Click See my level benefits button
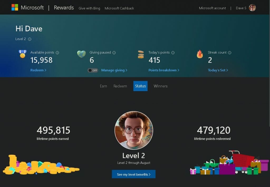Screen dimensions: 270x187 pos(134,174)
